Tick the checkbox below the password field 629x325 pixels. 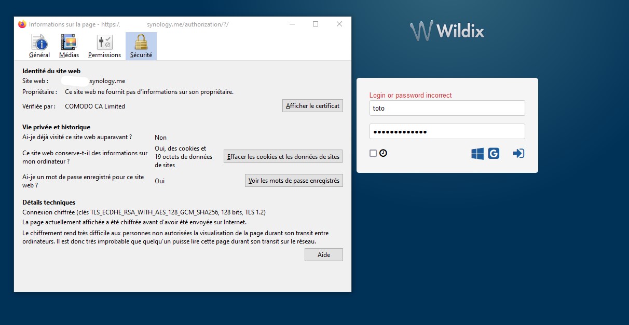click(x=373, y=153)
